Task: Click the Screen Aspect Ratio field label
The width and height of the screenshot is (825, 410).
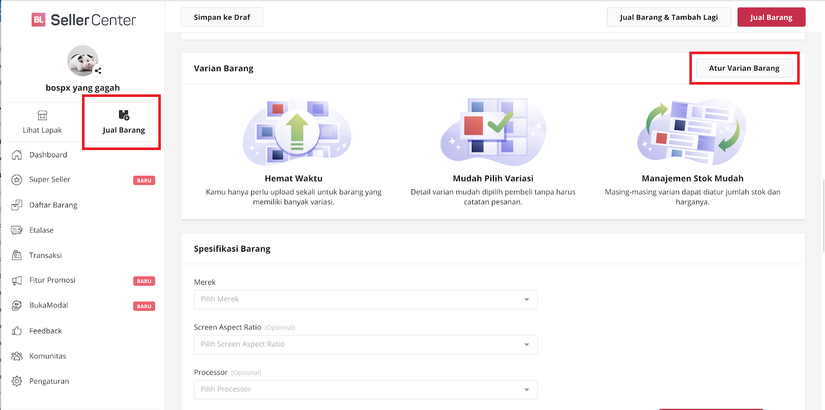Action: (227, 327)
